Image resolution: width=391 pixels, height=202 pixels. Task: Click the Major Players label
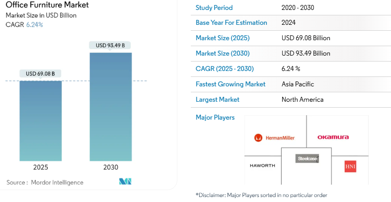pos(215,117)
